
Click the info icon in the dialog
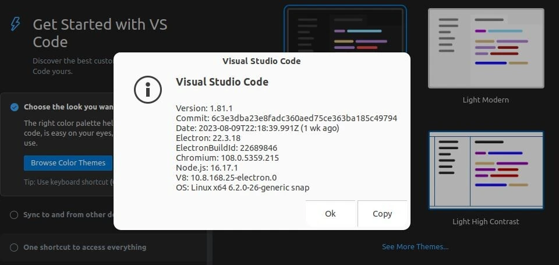tap(147, 89)
